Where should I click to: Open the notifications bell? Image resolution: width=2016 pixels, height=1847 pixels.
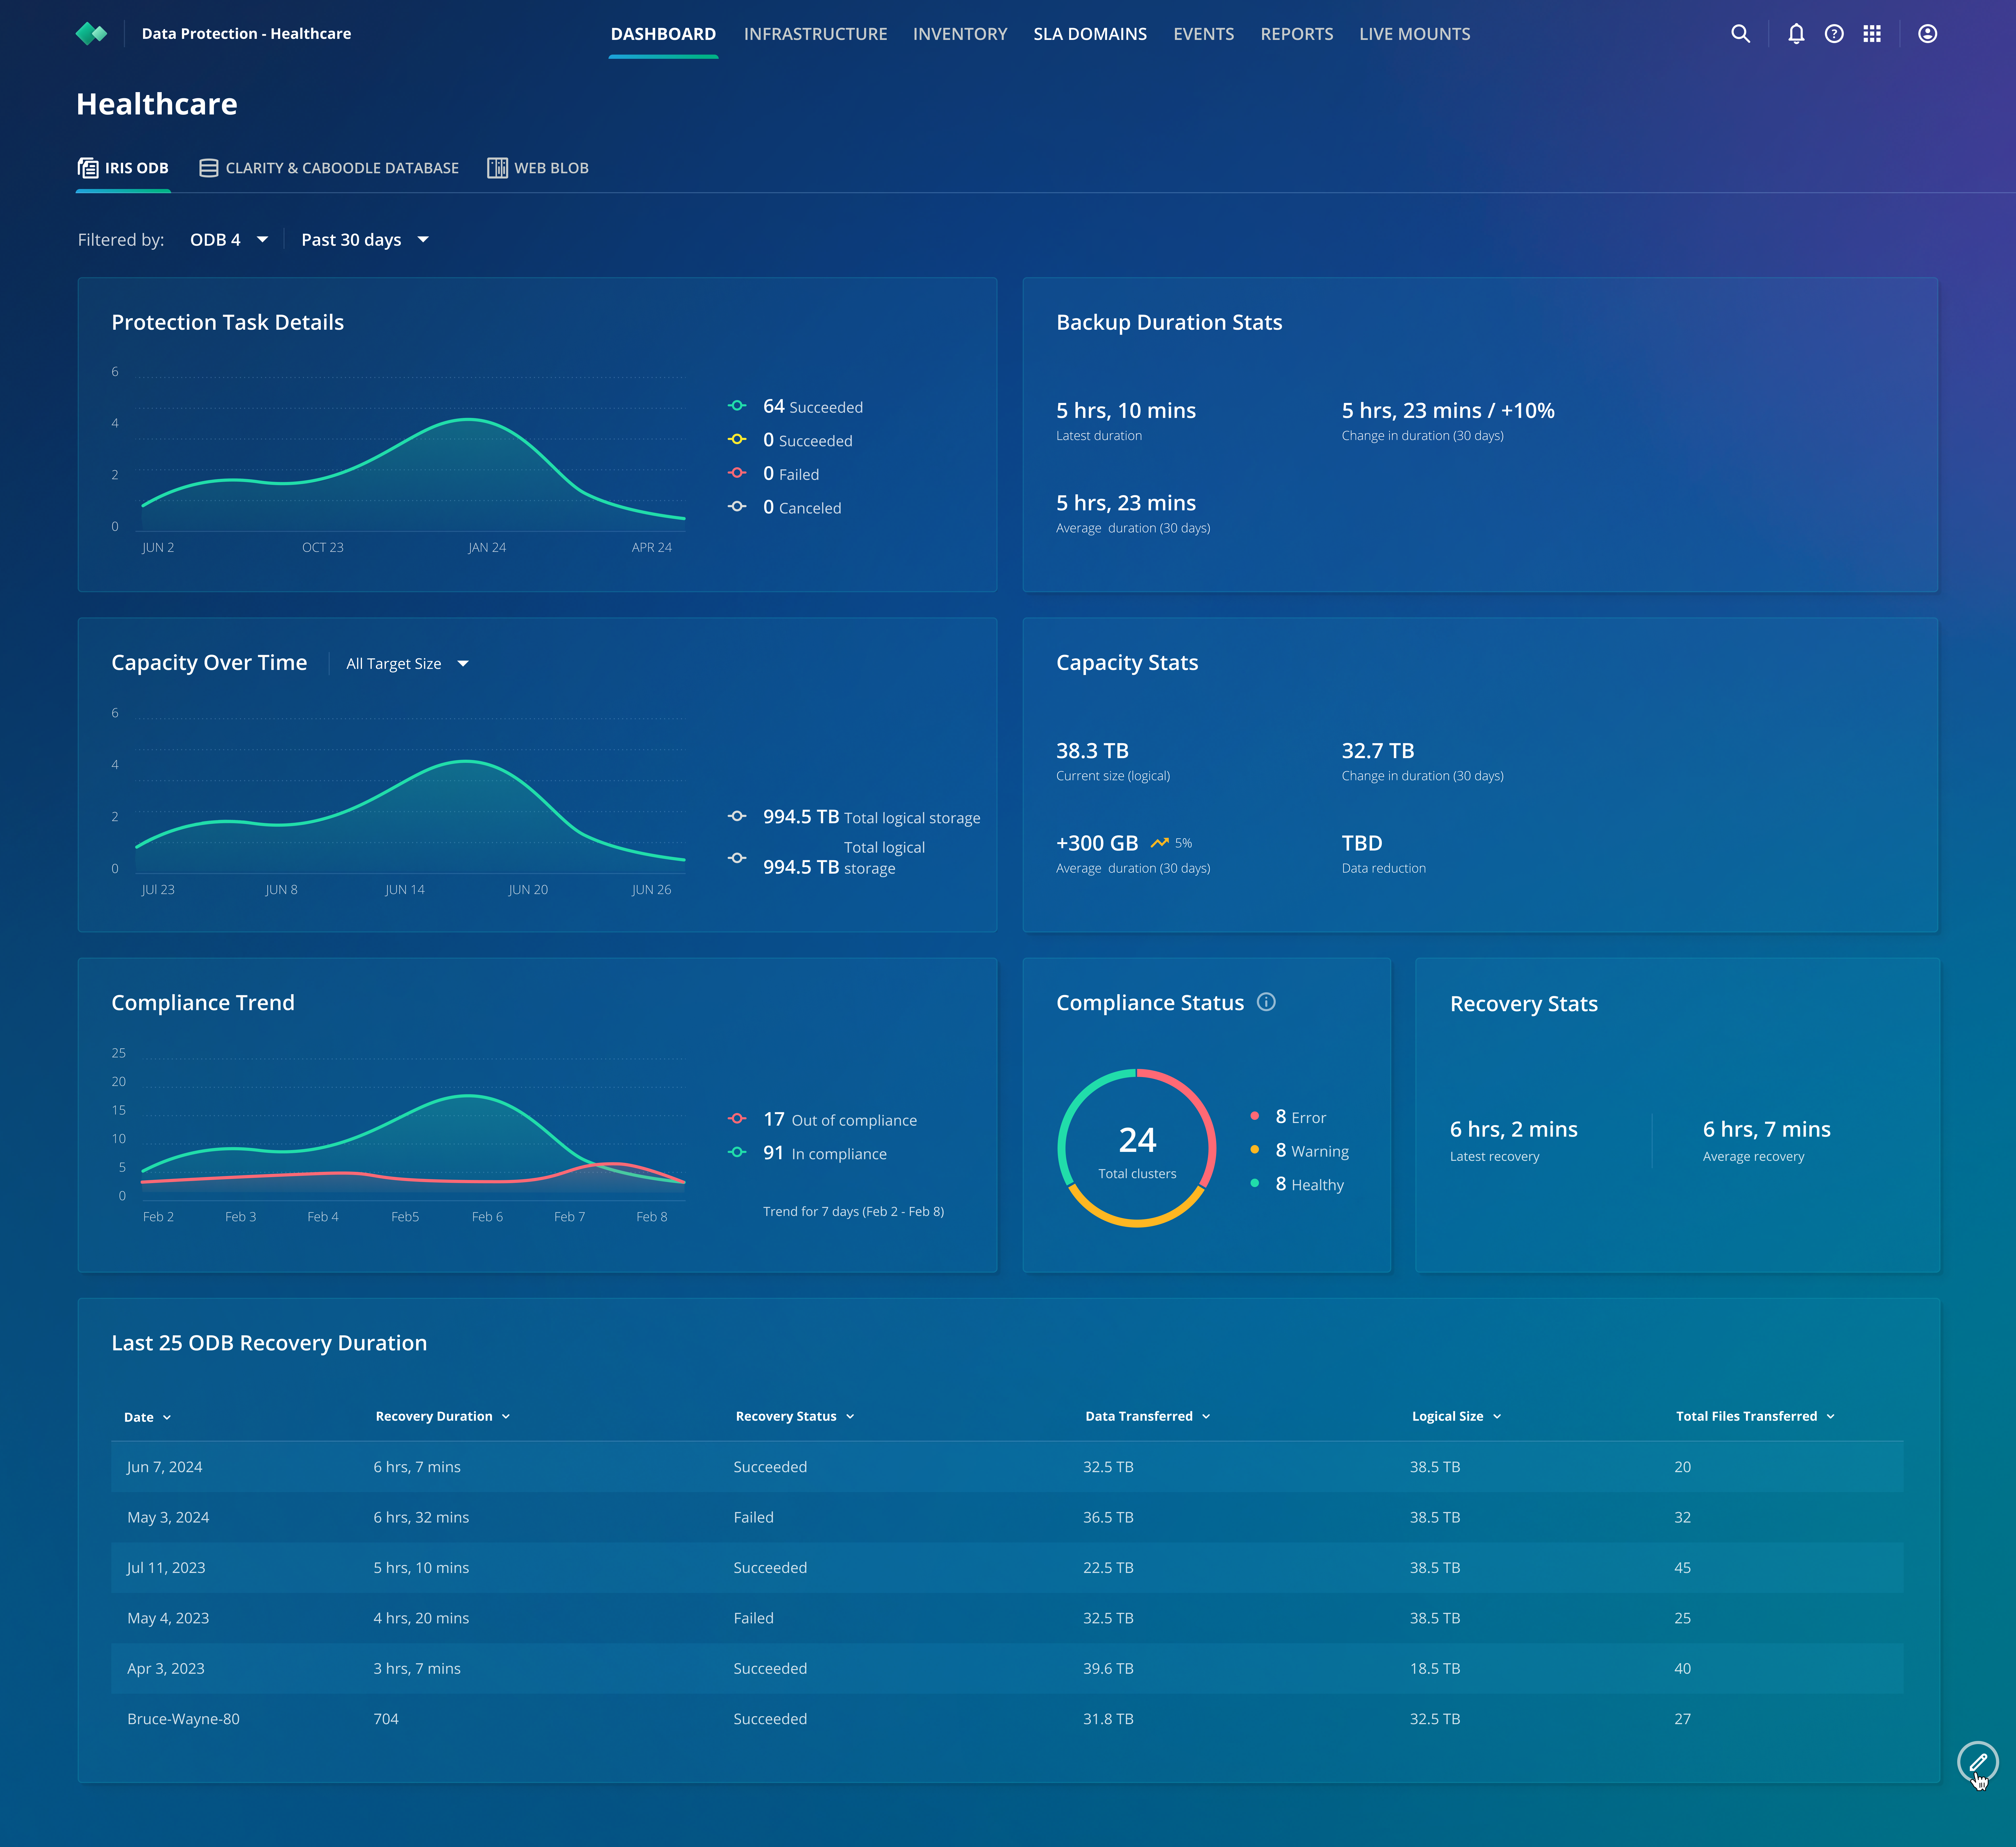1796,34
